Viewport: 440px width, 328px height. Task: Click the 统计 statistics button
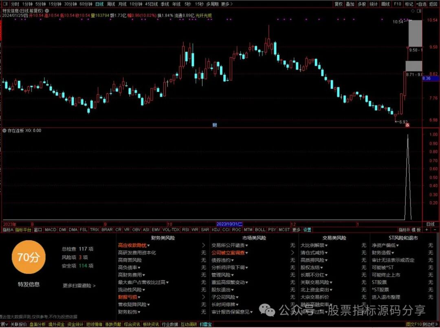click(x=374, y=4)
